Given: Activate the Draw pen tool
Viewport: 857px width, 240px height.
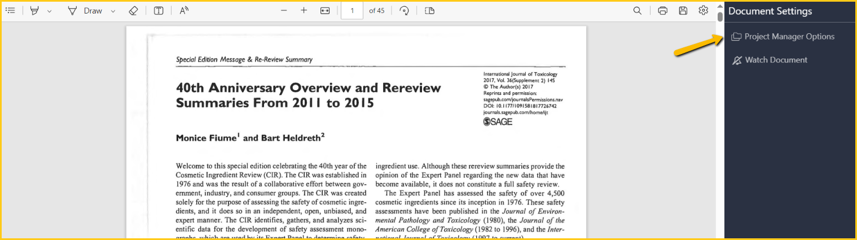Looking at the screenshot, I should click(85, 11).
